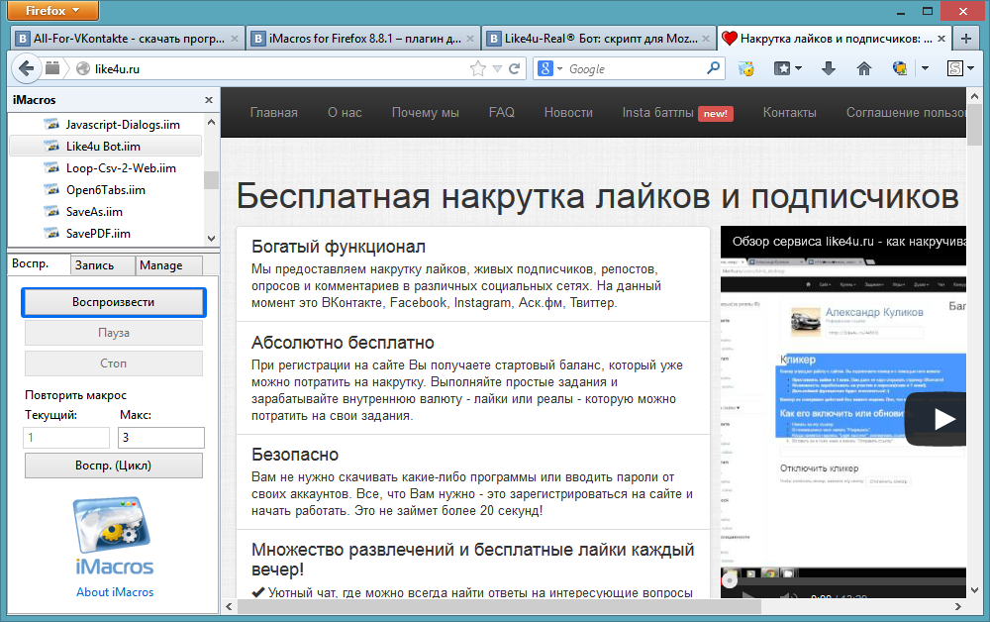
Task: Click the magnifier icon in the search box
Action: click(x=713, y=68)
